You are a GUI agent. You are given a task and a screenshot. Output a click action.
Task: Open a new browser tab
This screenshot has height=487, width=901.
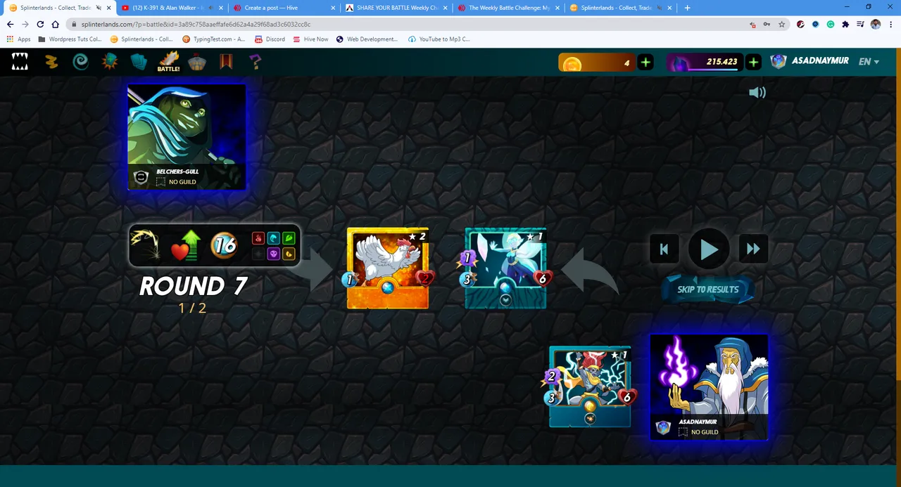click(x=687, y=8)
